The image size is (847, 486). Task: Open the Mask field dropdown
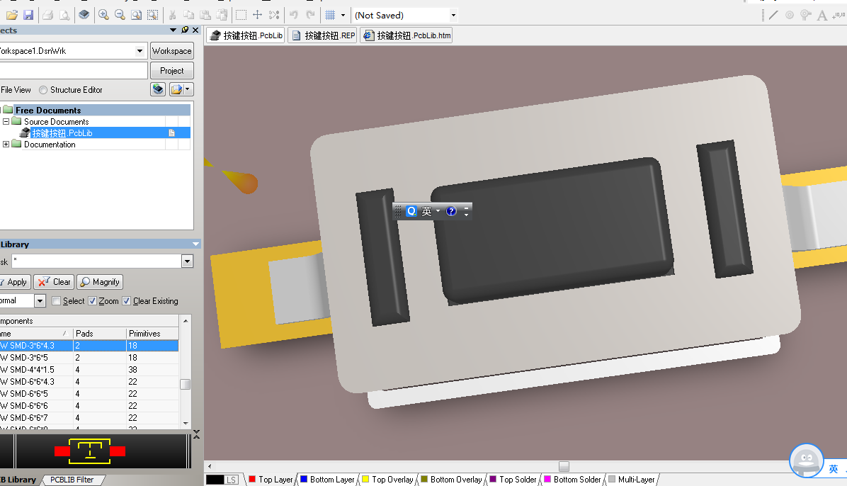[x=187, y=261]
